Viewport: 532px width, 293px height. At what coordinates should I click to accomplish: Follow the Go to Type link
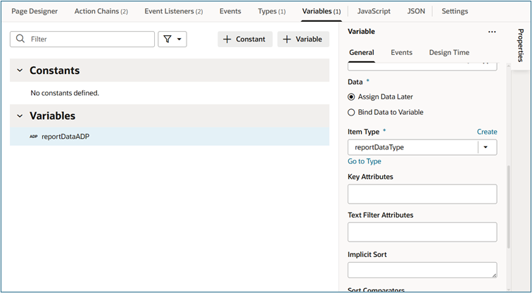(x=365, y=161)
